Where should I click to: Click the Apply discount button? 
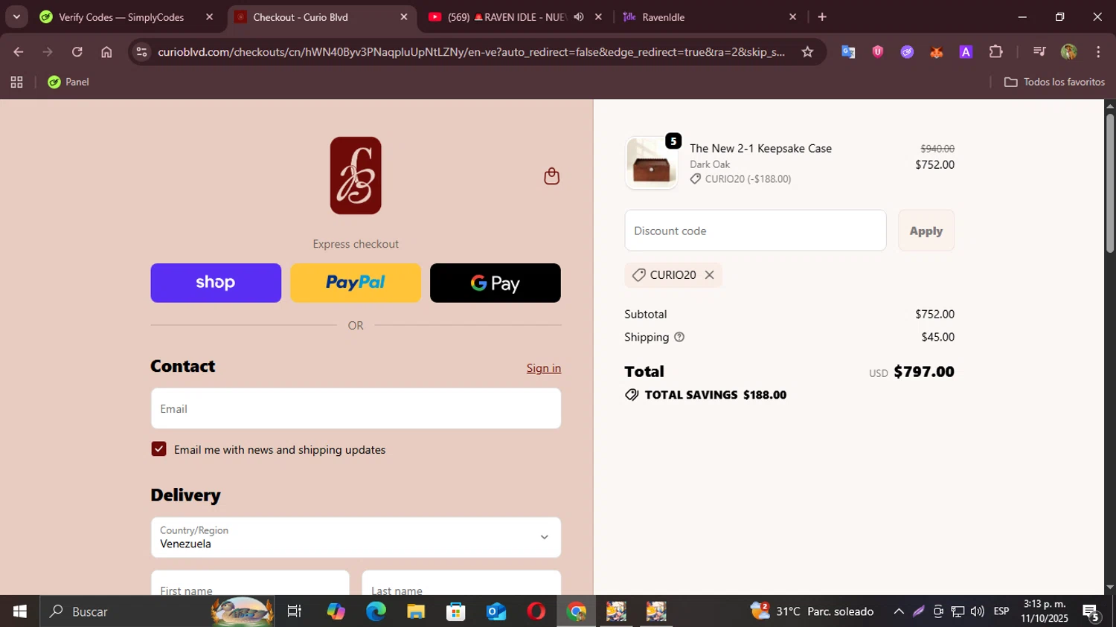(x=926, y=231)
